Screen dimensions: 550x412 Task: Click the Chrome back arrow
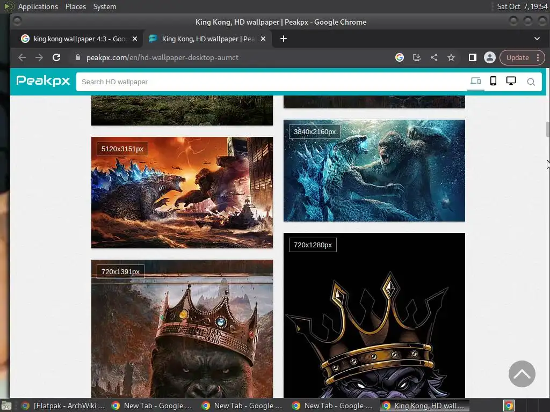click(21, 57)
